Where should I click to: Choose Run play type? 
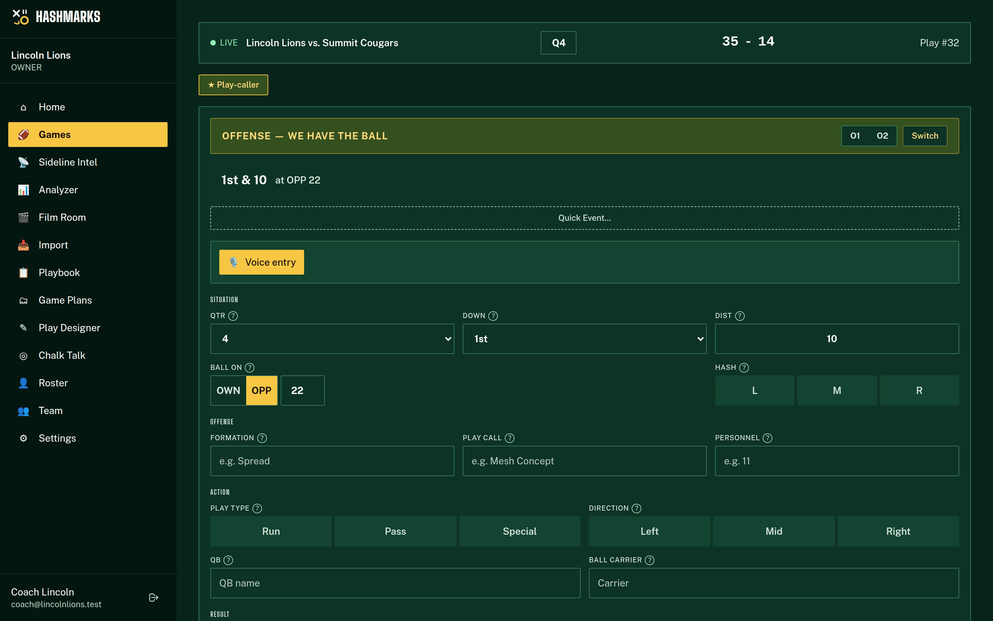point(271,531)
